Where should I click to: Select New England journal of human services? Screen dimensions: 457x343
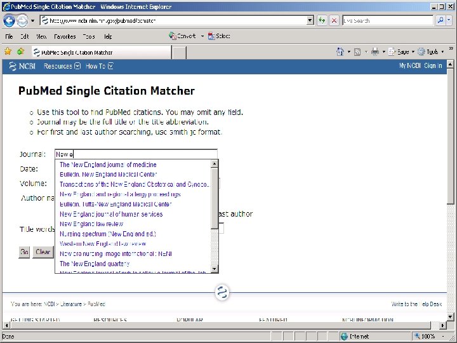[x=111, y=214]
